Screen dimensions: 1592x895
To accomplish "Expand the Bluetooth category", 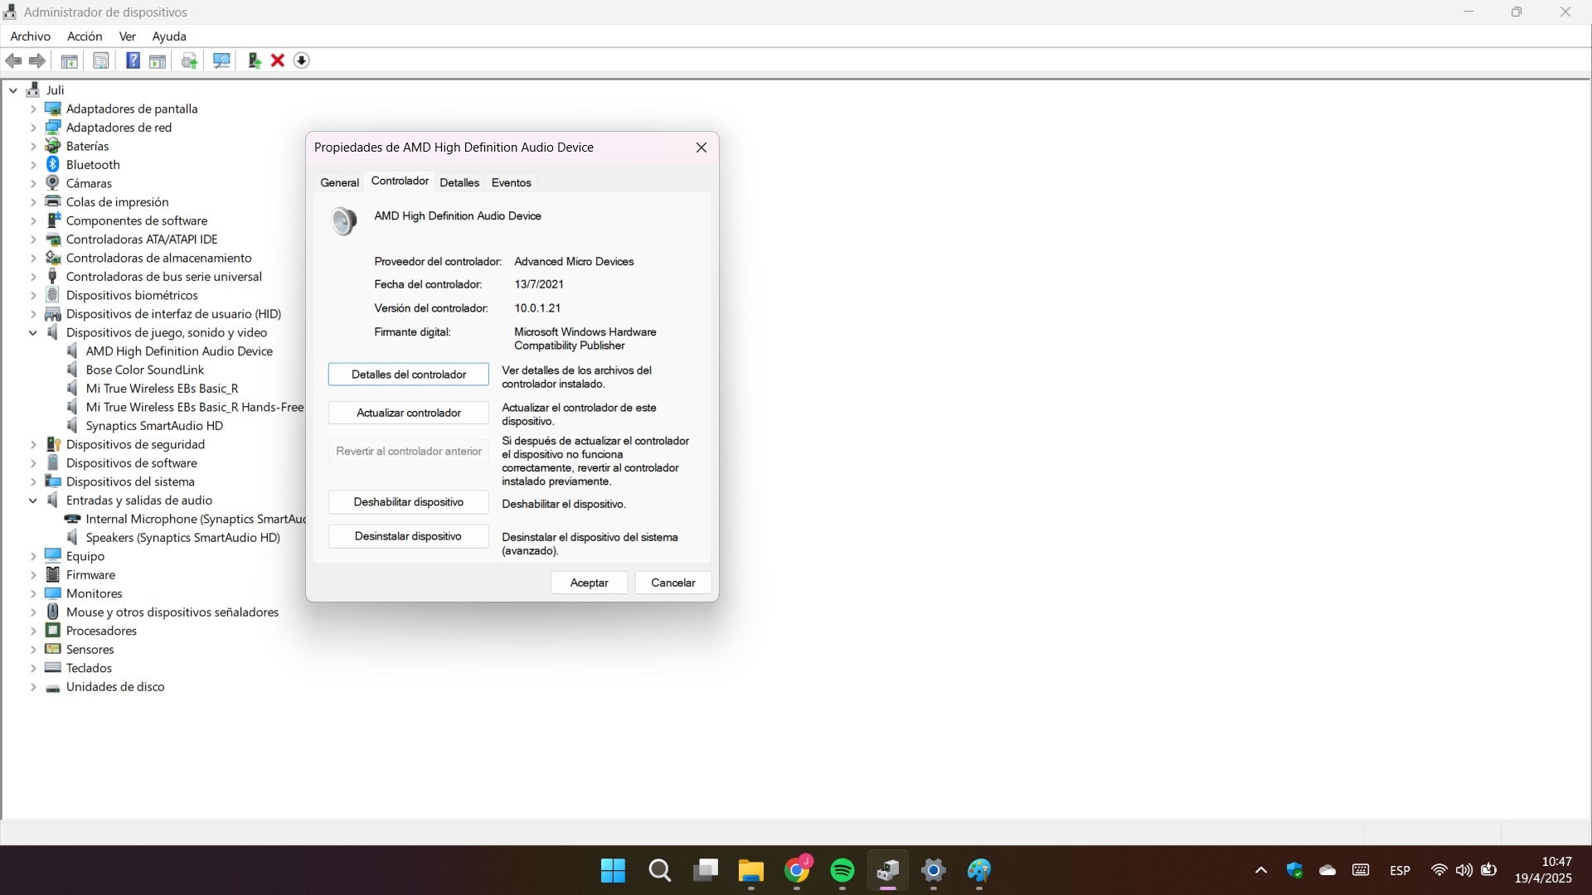I will pyautogui.click(x=33, y=165).
